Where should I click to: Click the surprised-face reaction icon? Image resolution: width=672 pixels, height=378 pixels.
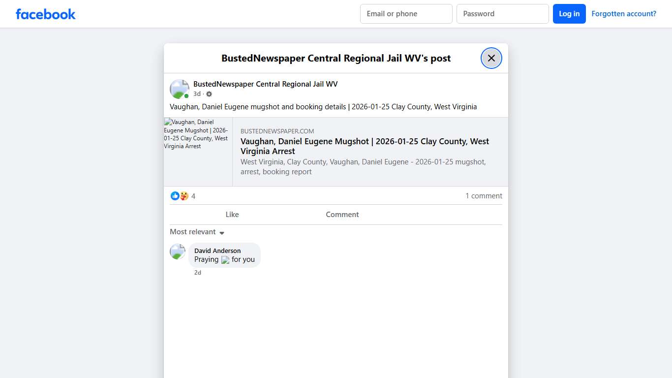click(183, 195)
